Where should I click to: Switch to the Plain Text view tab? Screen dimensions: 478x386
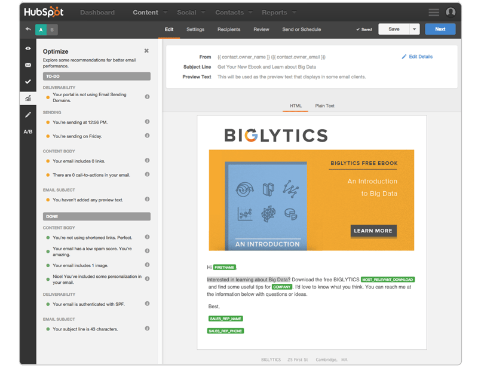324,106
